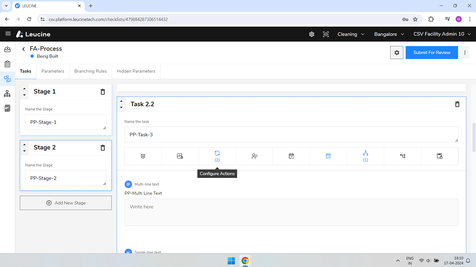Screen dimensions: 476x267
Task: Move Task 2.2 down with arrow
Action: click(x=121, y=107)
